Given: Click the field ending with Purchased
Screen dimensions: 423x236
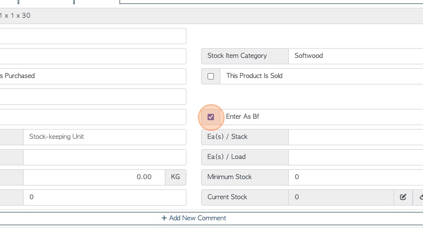Looking at the screenshot, I should [93, 76].
